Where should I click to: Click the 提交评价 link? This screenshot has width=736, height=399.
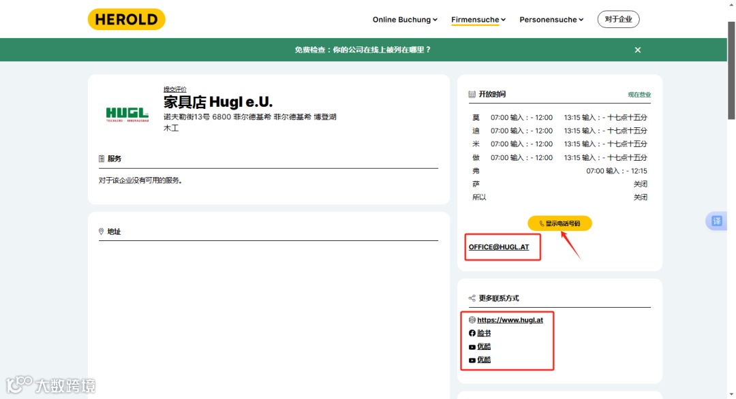click(174, 89)
